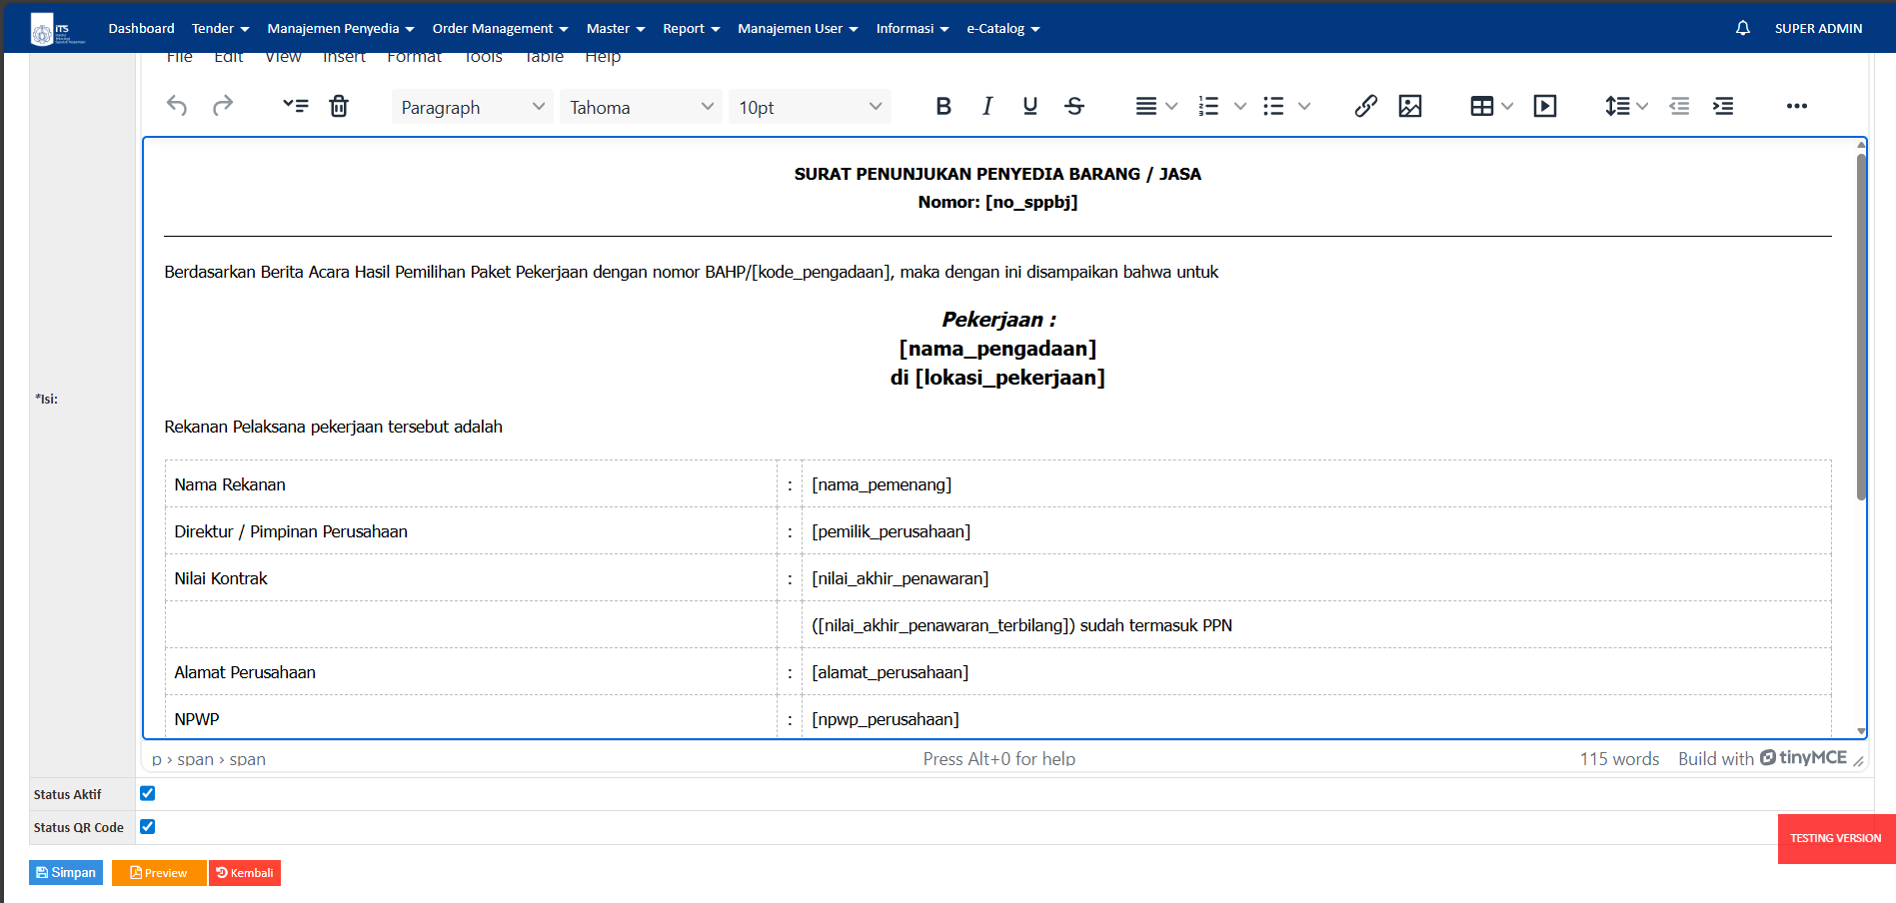Toggle the Status QR Code checkbox
This screenshot has height=903, width=1896.
pyautogui.click(x=148, y=826)
